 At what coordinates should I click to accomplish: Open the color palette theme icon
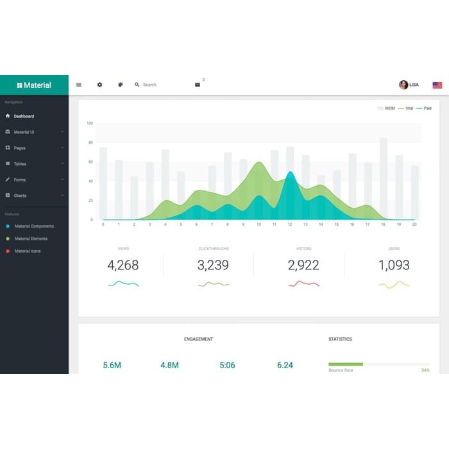click(x=121, y=85)
